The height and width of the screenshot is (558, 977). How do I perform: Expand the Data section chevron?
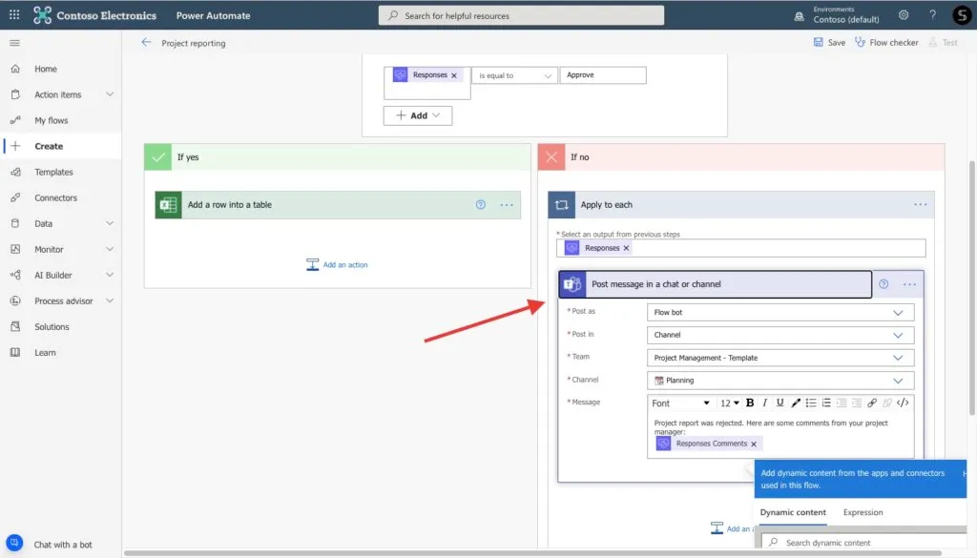110,223
